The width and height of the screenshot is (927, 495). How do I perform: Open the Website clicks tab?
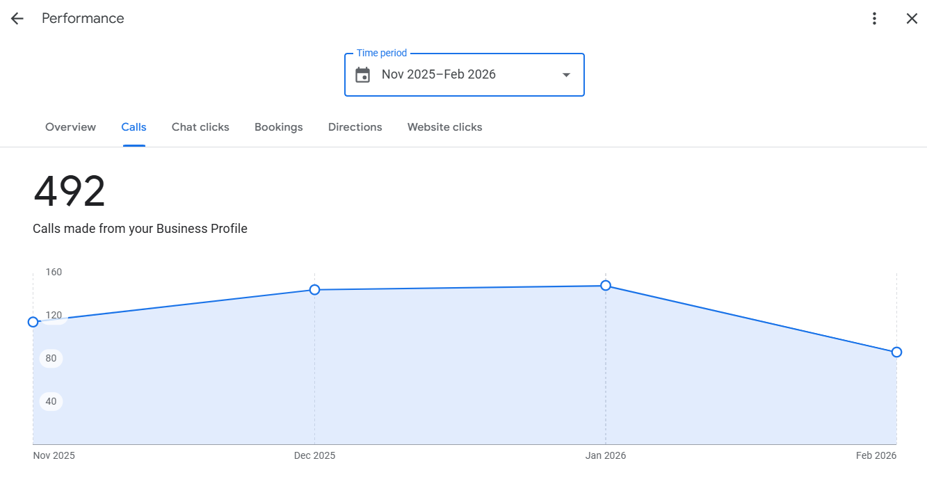(x=445, y=127)
